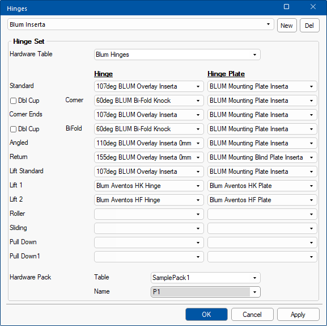
Task: Open Lift 1 hinge dropdown
Action: point(148,186)
